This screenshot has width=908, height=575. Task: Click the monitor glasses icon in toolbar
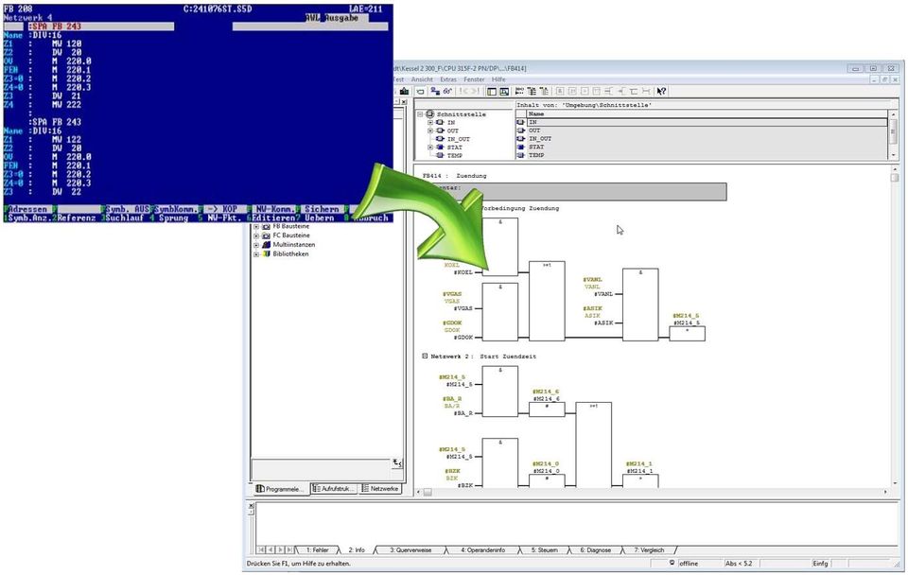(447, 92)
